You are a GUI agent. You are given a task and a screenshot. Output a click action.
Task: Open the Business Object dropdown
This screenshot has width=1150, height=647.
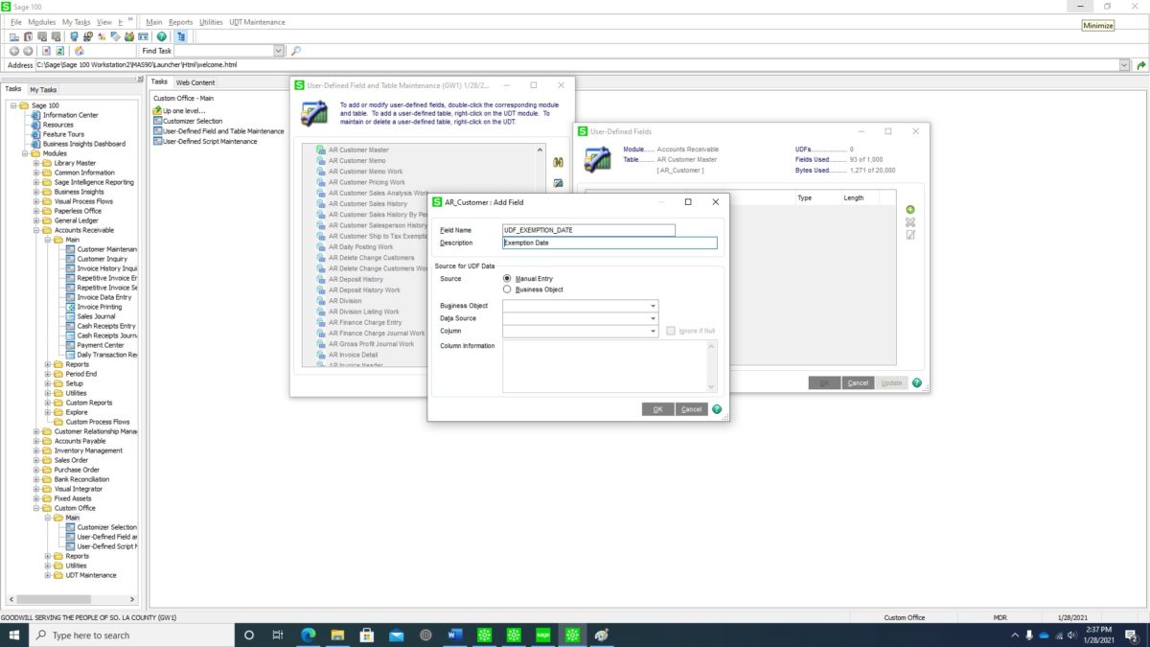pyautogui.click(x=652, y=305)
